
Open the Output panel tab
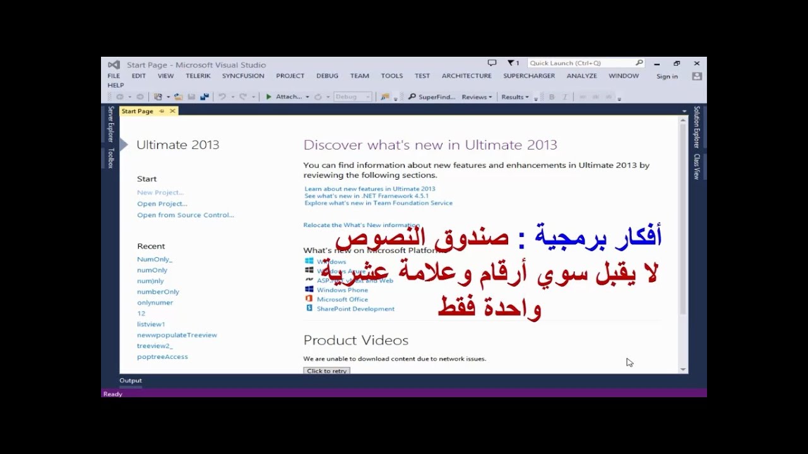pyautogui.click(x=131, y=380)
